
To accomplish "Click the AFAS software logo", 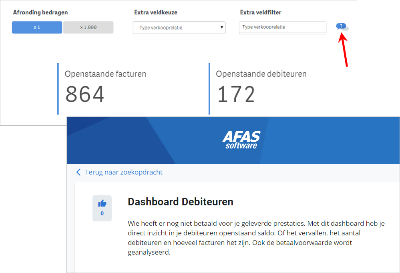I will tap(241, 140).
